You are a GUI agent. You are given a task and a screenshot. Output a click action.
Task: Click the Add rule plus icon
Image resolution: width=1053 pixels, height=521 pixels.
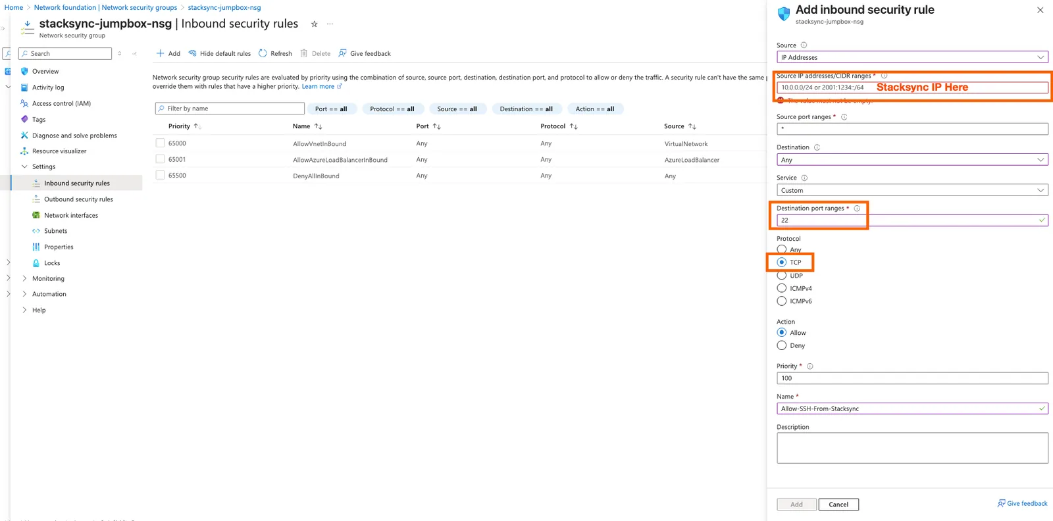(x=160, y=53)
